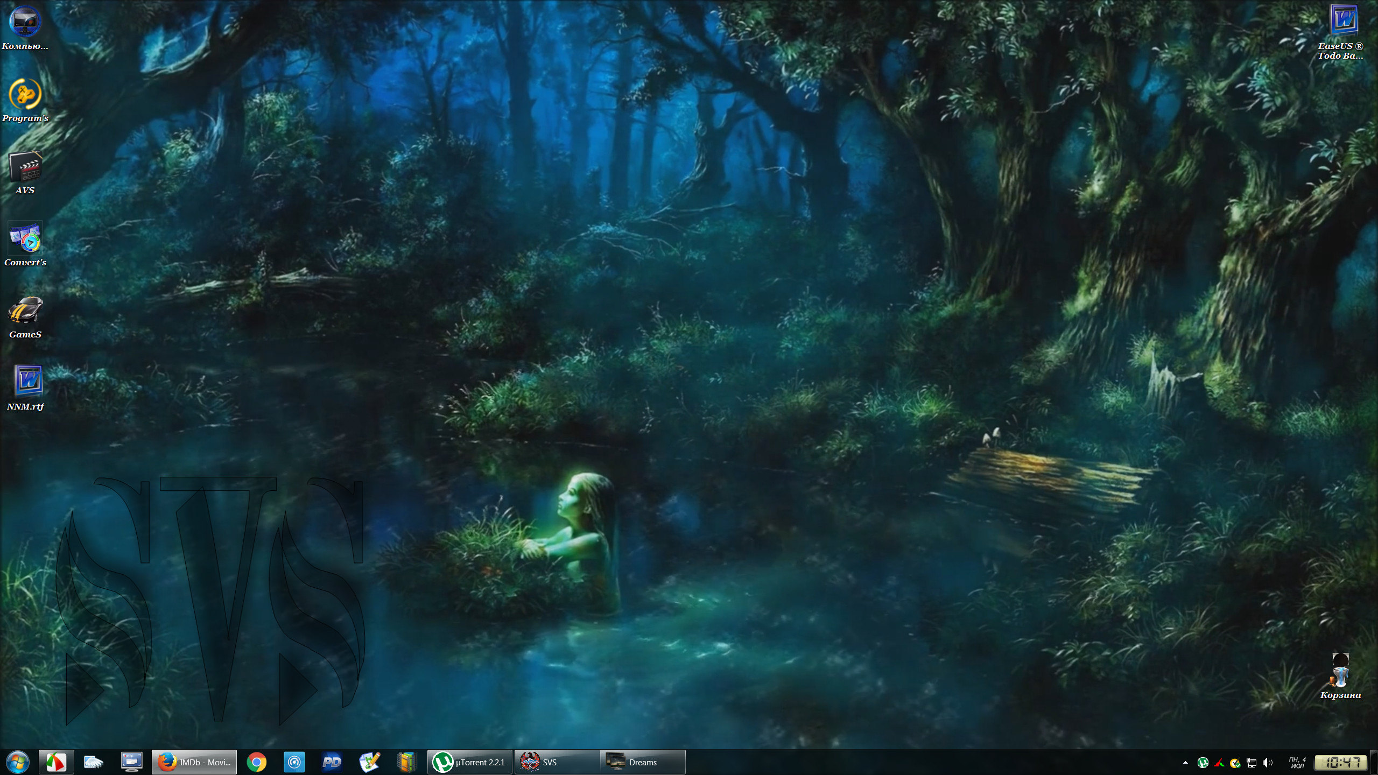Launch FastStone Capture from the taskbar

click(56, 762)
